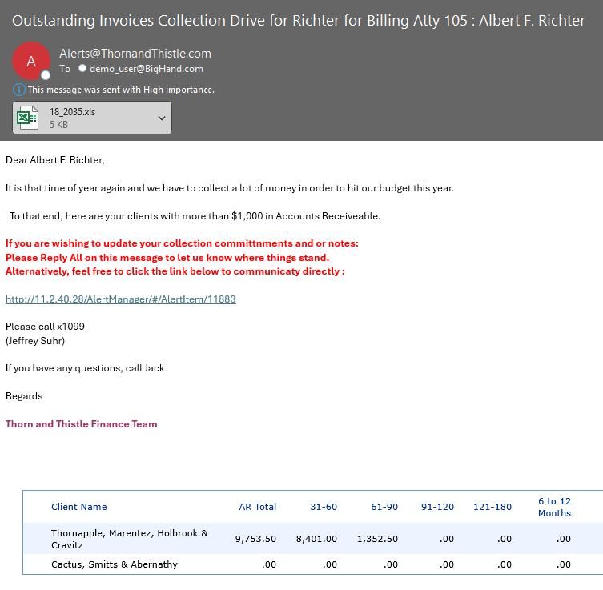This screenshot has width=603, height=590.
Task: Open the AlertManager AlertItem 11883 link
Action: (x=121, y=299)
